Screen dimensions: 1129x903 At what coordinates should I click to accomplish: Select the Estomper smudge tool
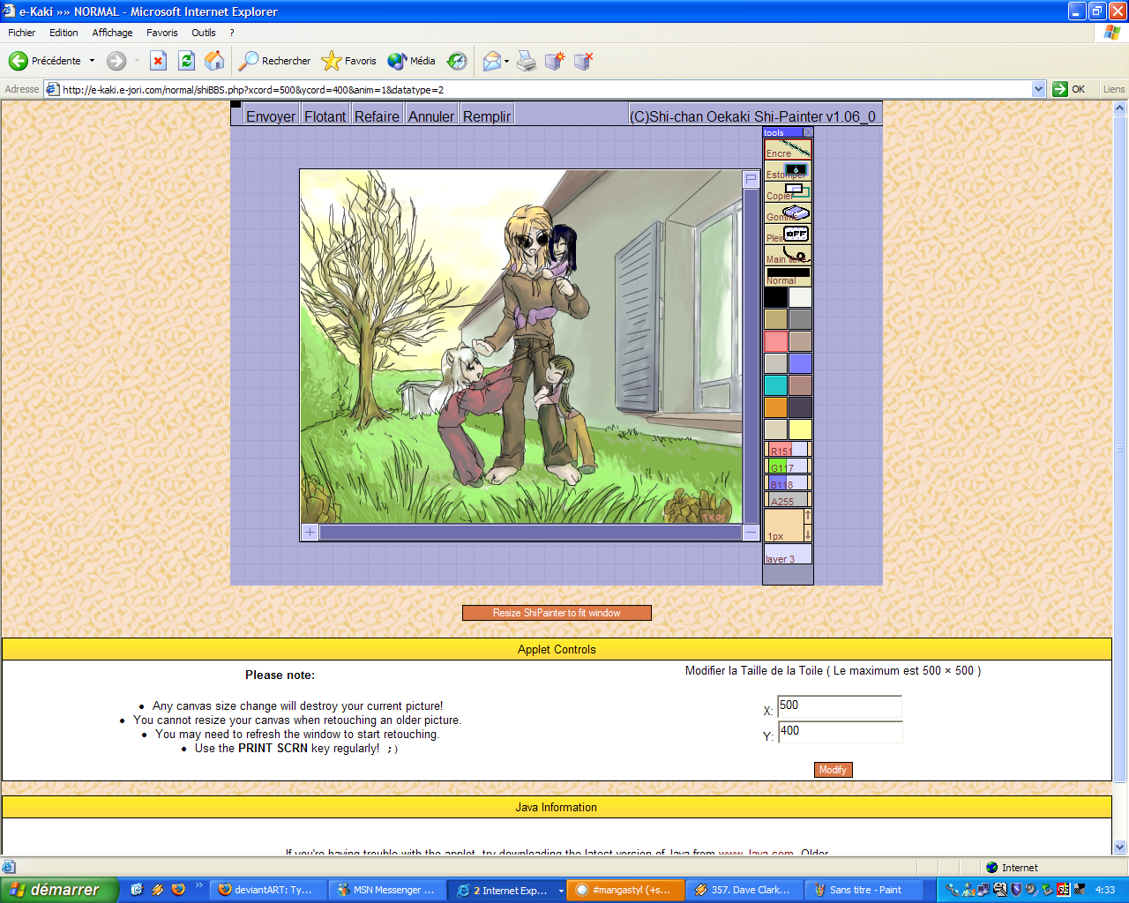tap(788, 171)
